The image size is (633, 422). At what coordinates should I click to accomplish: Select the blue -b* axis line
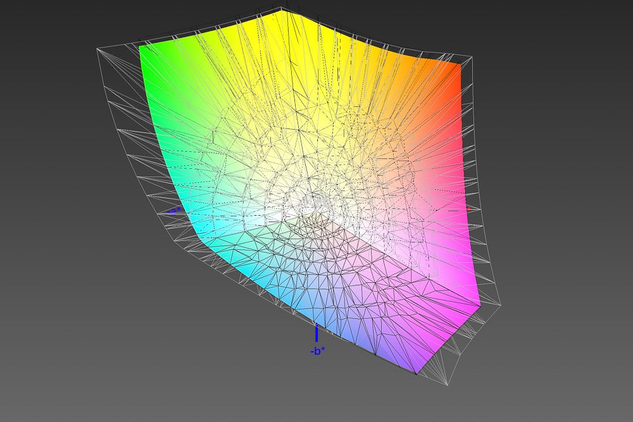[x=316, y=333]
